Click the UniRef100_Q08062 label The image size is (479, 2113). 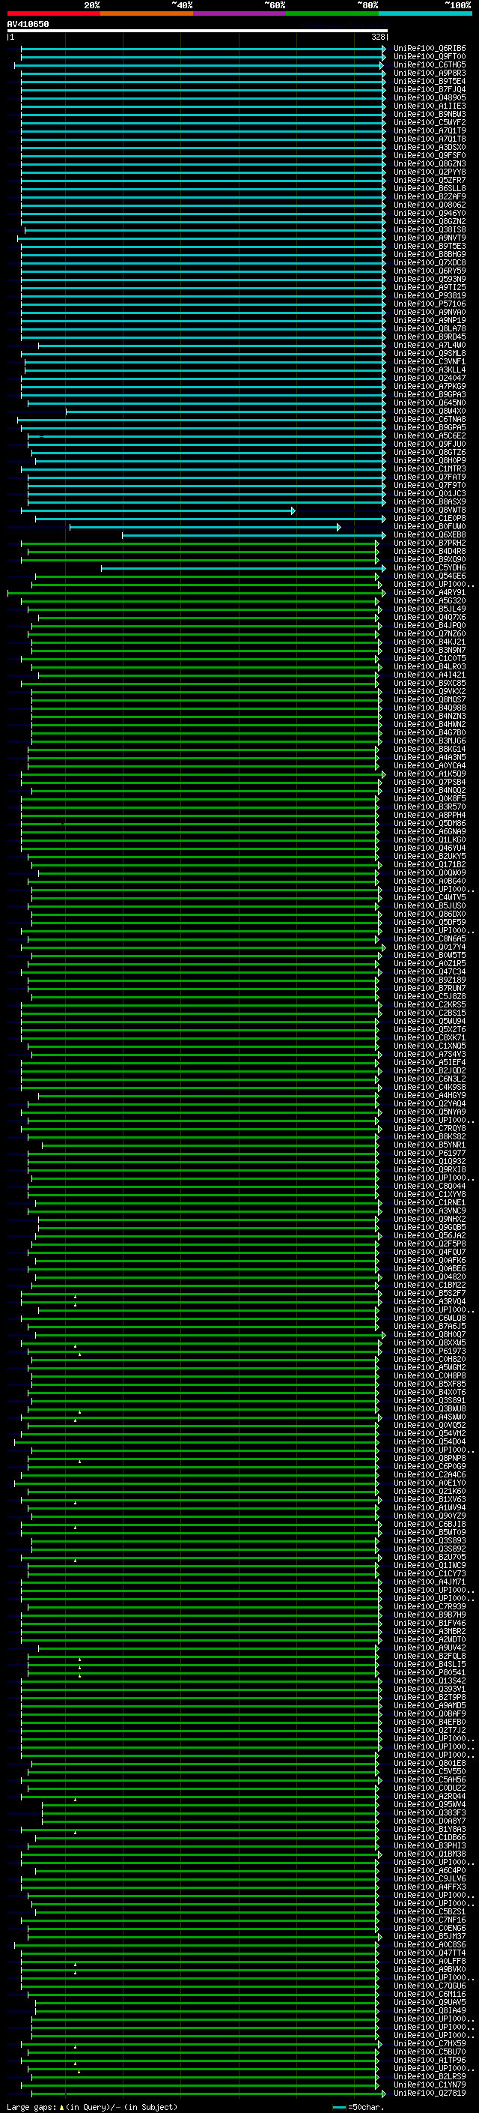pos(430,205)
